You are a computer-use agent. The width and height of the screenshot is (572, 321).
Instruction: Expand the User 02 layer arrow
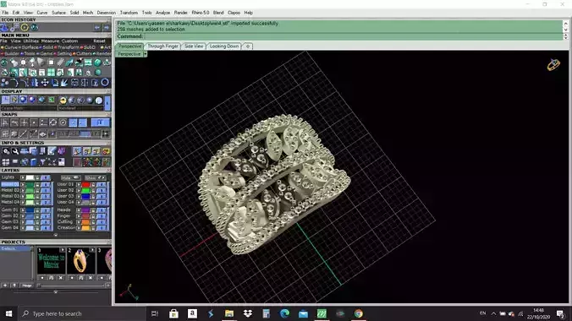tap(79, 191)
